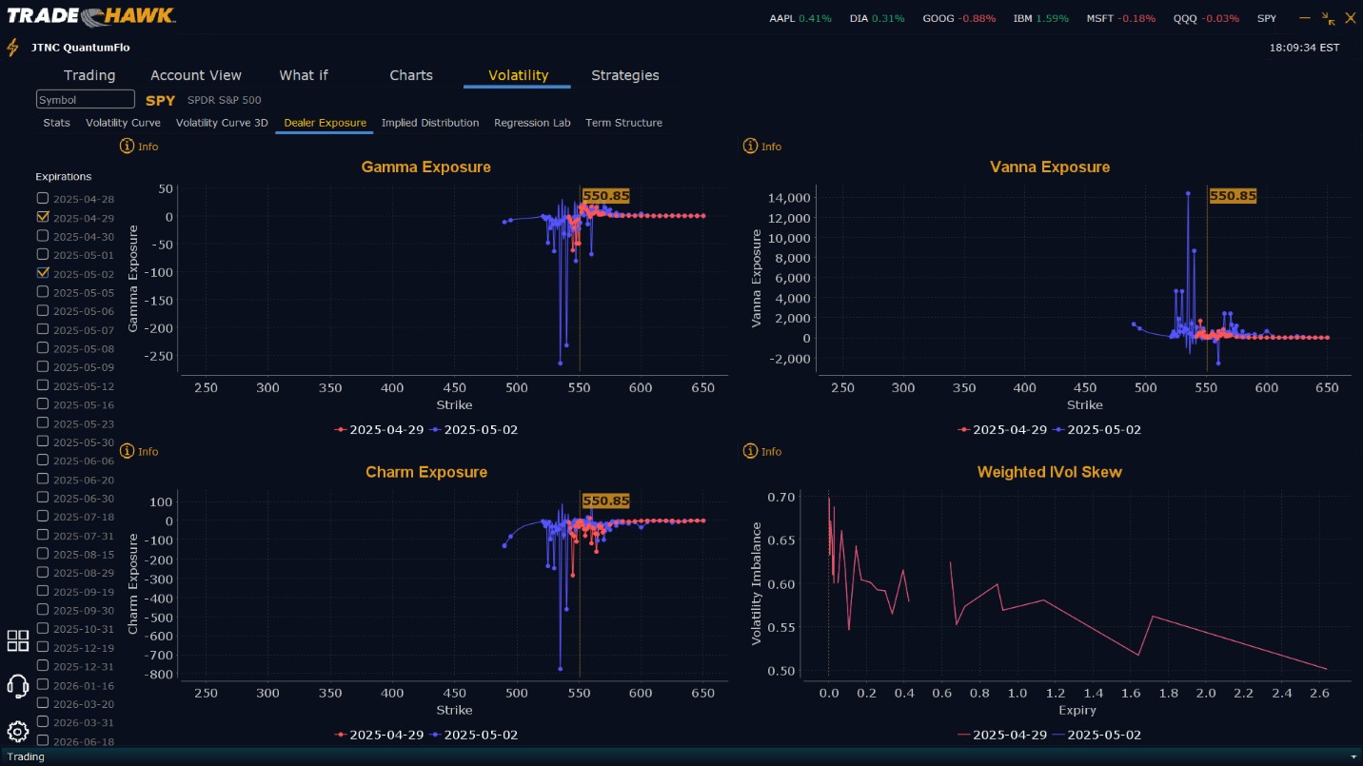Go to the What if tab
The image size is (1363, 766).
tap(304, 75)
